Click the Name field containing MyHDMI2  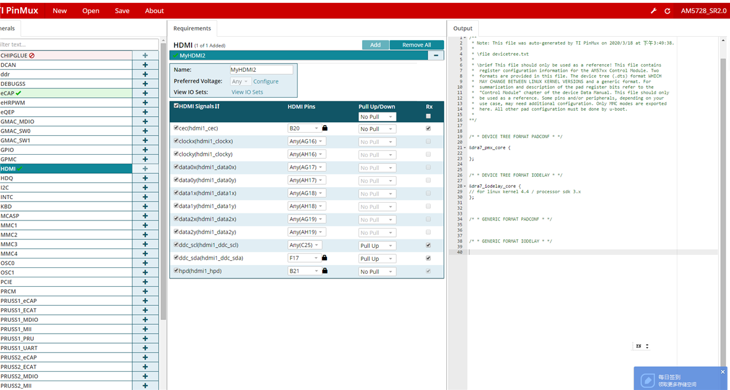(x=261, y=69)
